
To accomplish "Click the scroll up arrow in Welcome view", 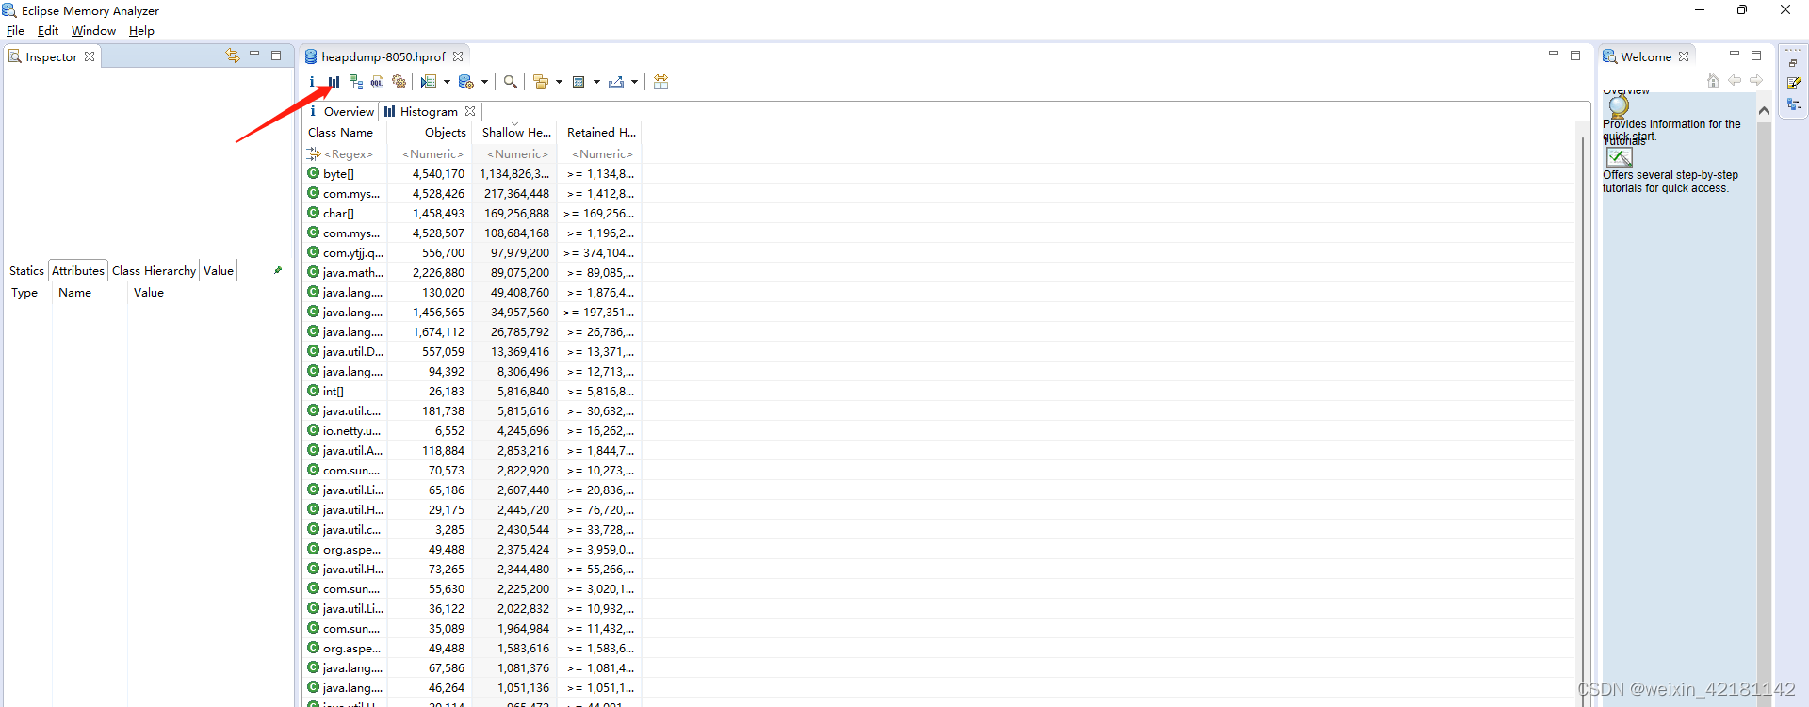I will 1764,111.
